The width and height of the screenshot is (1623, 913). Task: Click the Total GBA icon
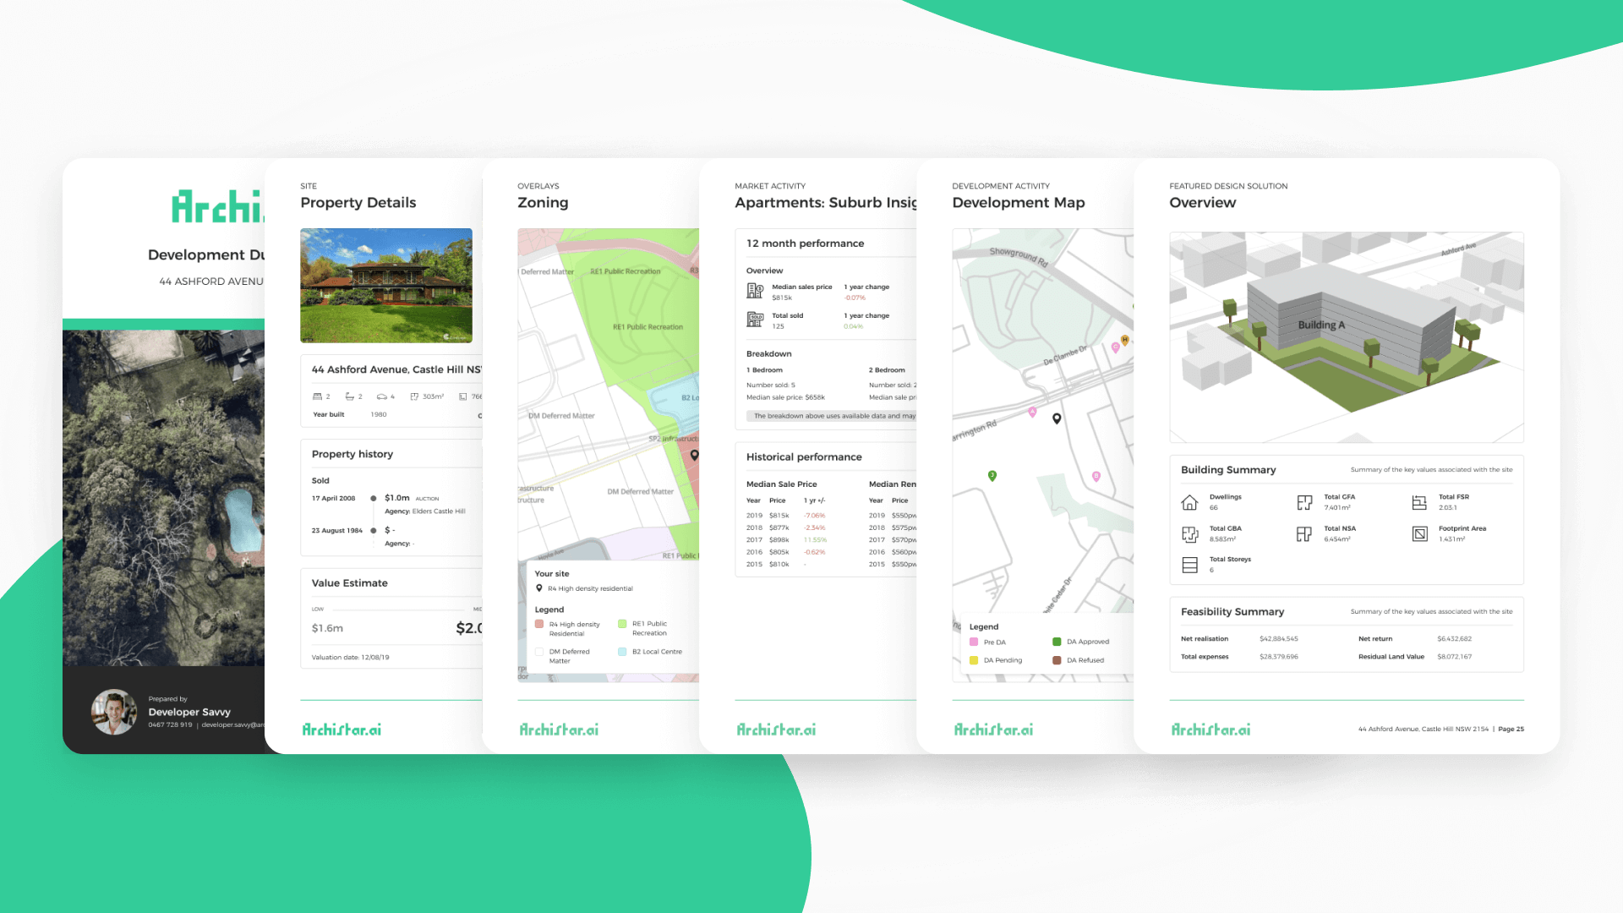click(1189, 534)
